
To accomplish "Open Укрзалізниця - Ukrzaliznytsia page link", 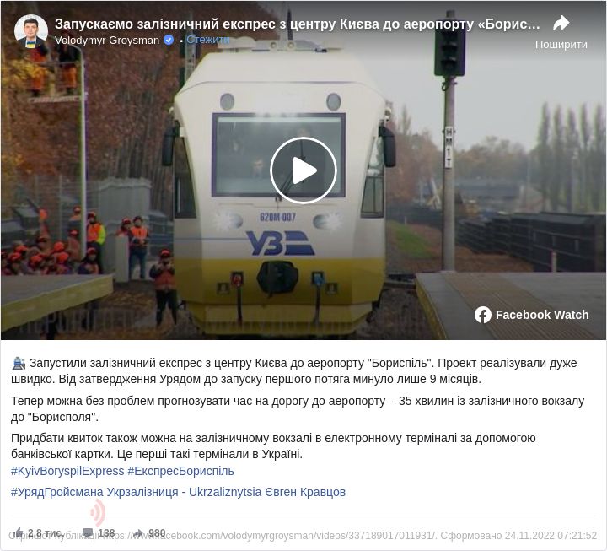I will tap(185, 492).
